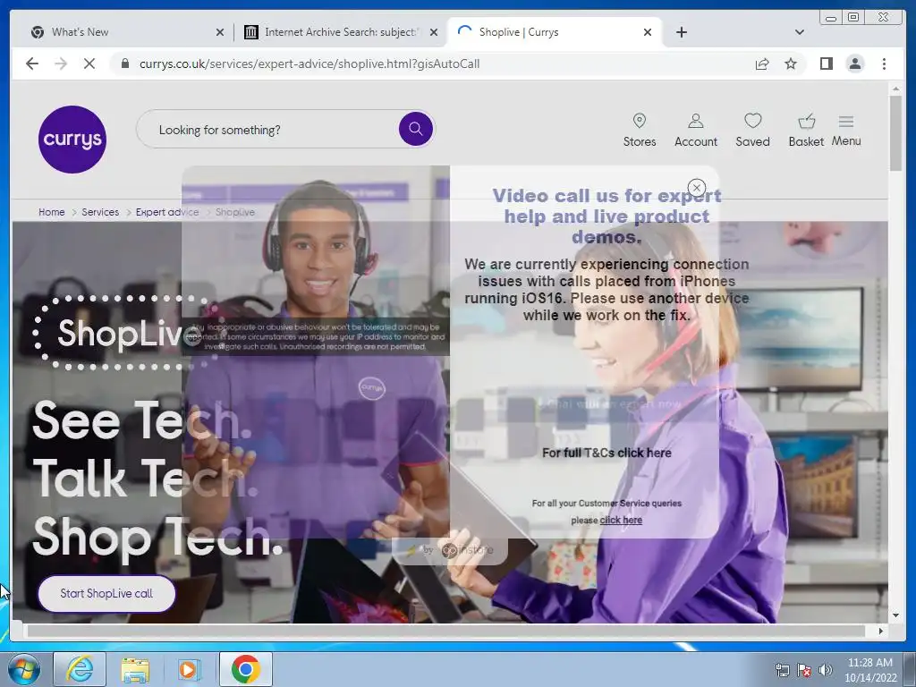Open the Windows Start menu

[24, 669]
